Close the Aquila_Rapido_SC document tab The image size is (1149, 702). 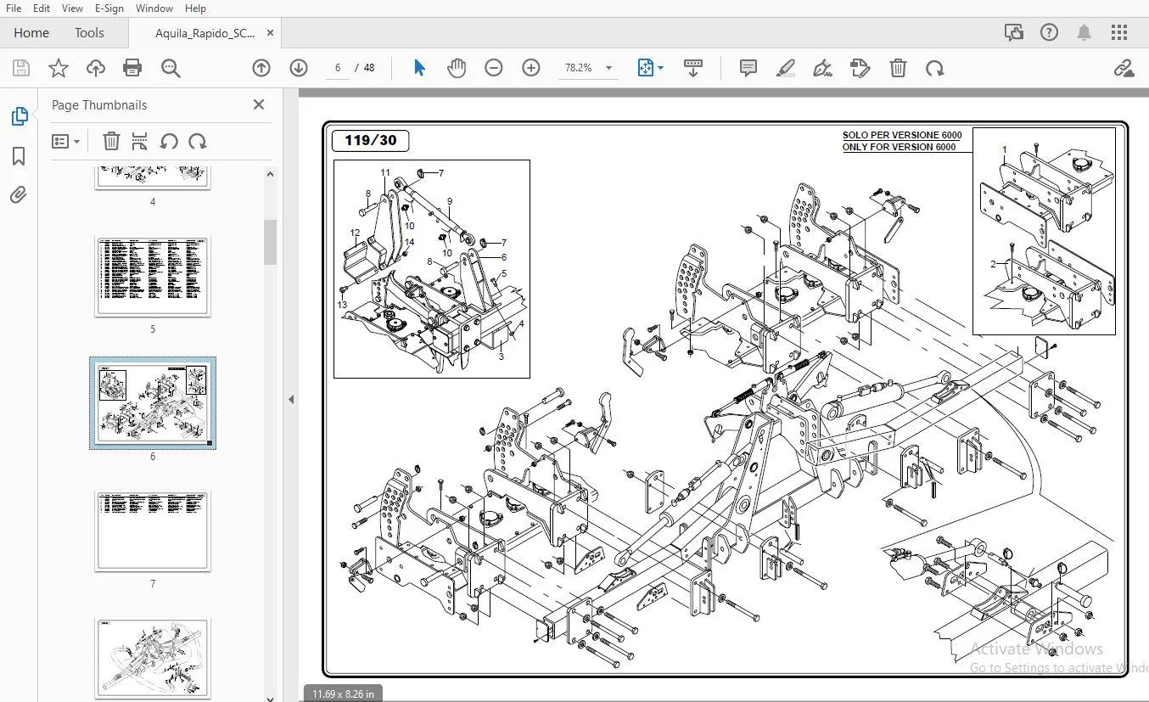(x=270, y=33)
